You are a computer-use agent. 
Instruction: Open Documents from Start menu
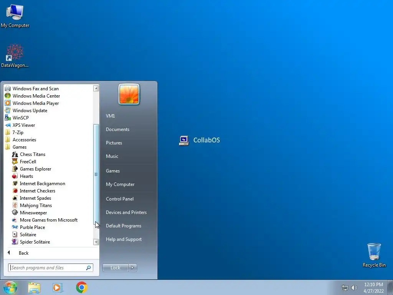tap(117, 129)
